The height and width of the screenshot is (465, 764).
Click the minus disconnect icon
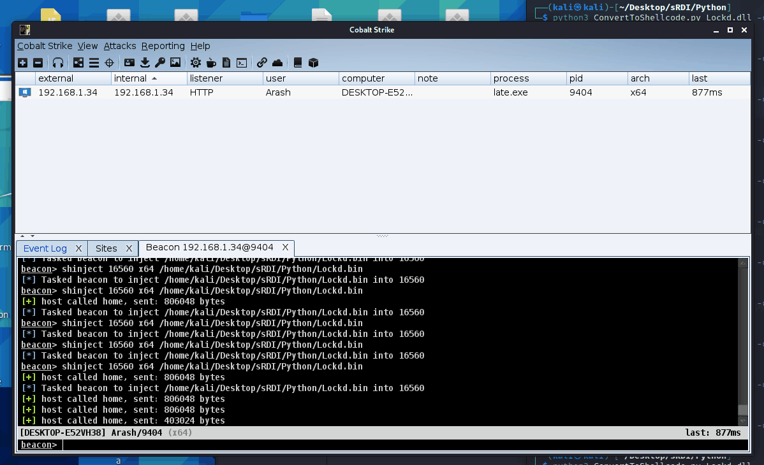[38, 63]
